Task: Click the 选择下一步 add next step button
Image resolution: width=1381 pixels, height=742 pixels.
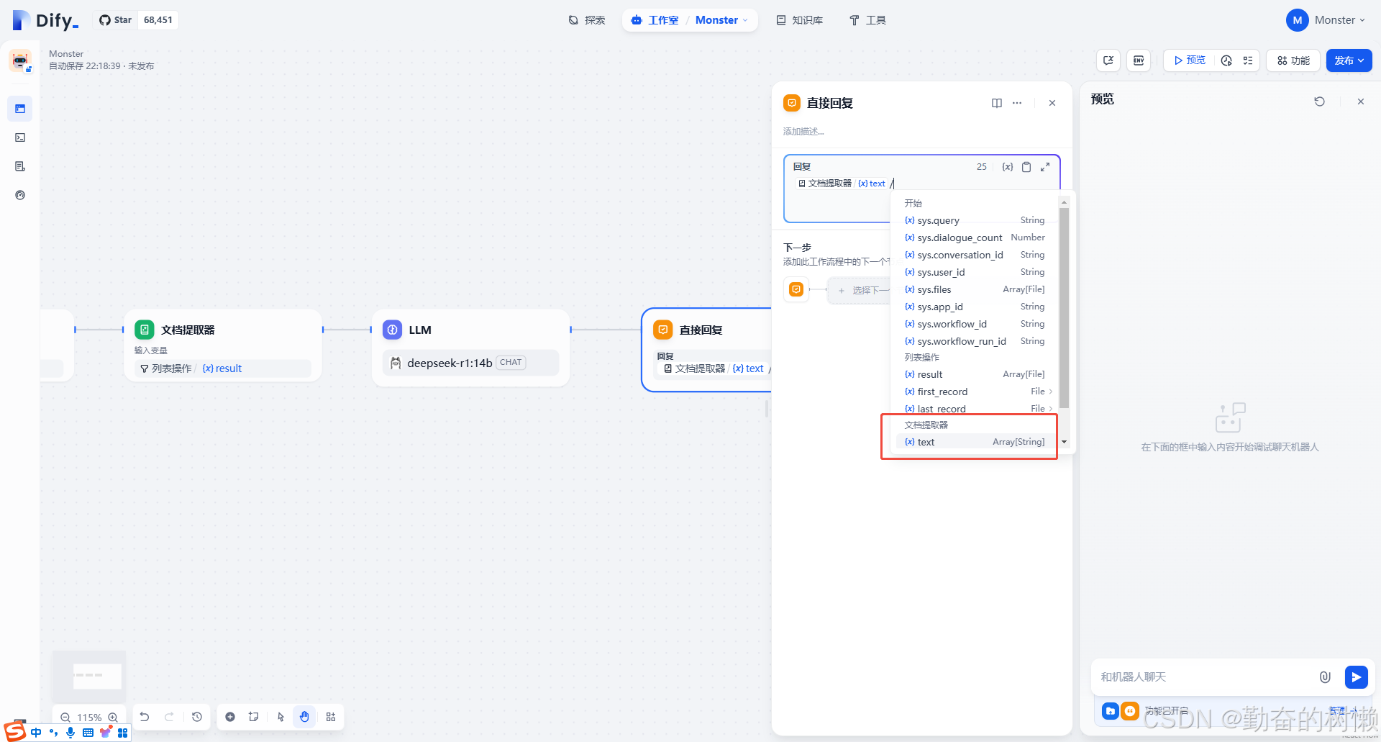Action: tap(860, 291)
